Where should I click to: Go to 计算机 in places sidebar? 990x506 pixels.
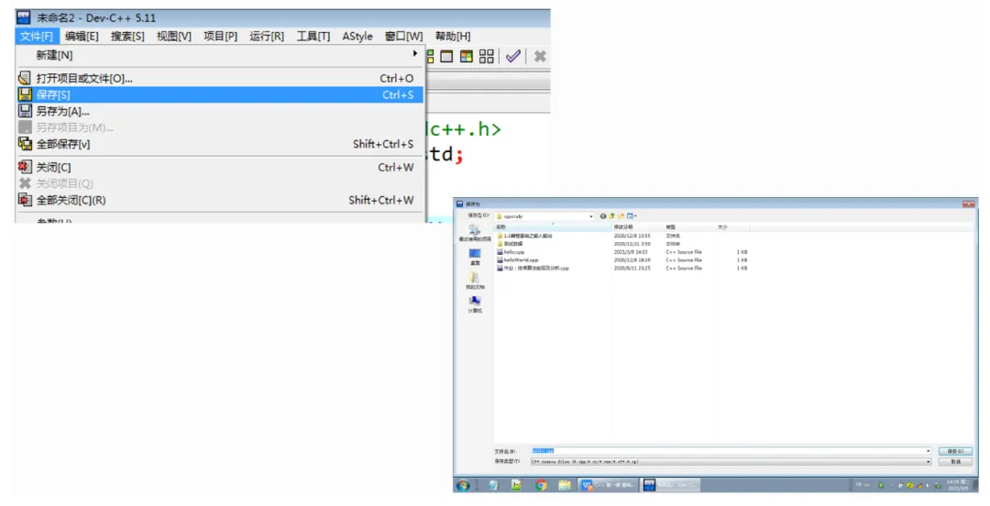pos(475,304)
